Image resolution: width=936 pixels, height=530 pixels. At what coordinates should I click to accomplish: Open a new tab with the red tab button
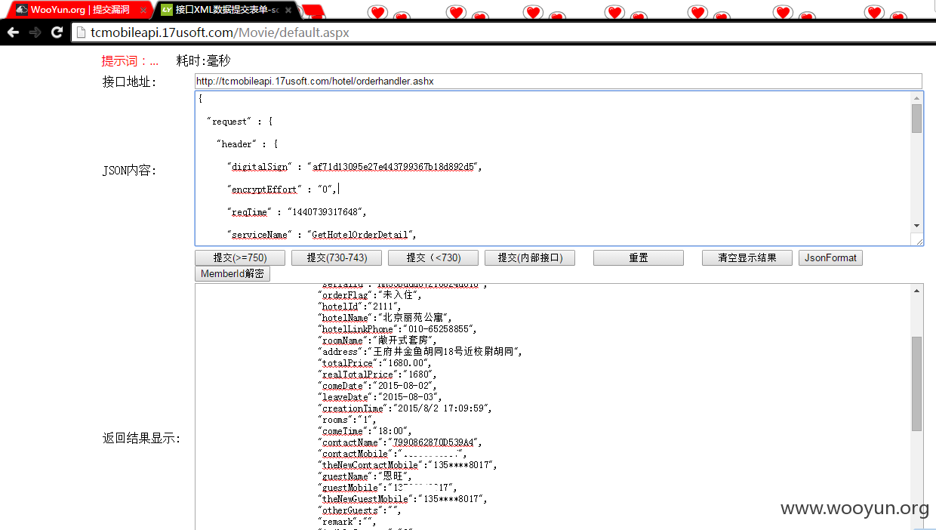click(314, 11)
